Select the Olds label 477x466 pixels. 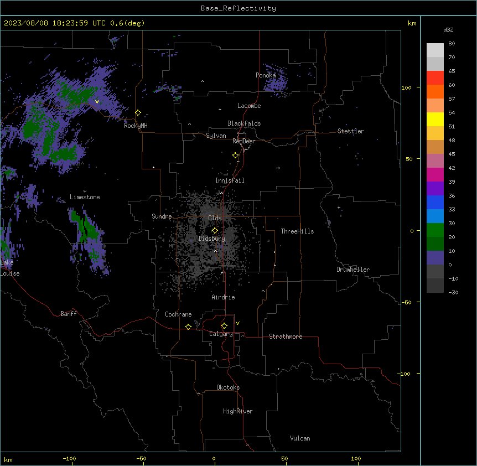click(x=215, y=218)
